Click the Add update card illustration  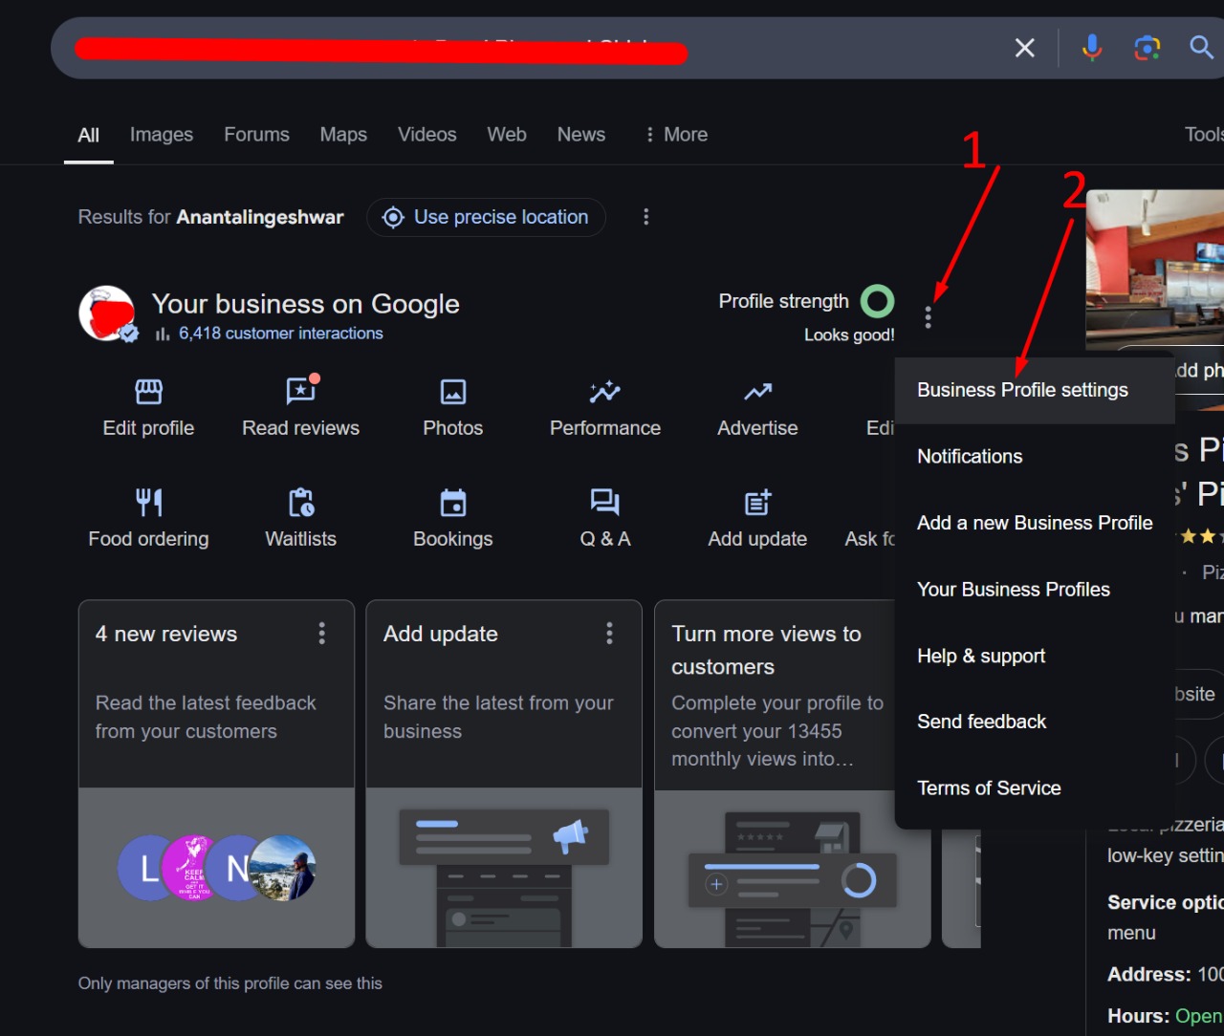coord(504,868)
